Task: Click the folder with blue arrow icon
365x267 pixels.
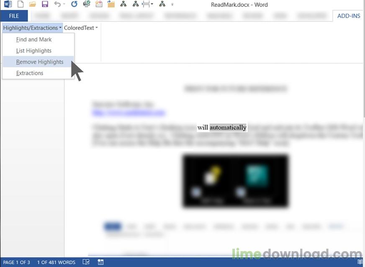Action: (111, 4)
